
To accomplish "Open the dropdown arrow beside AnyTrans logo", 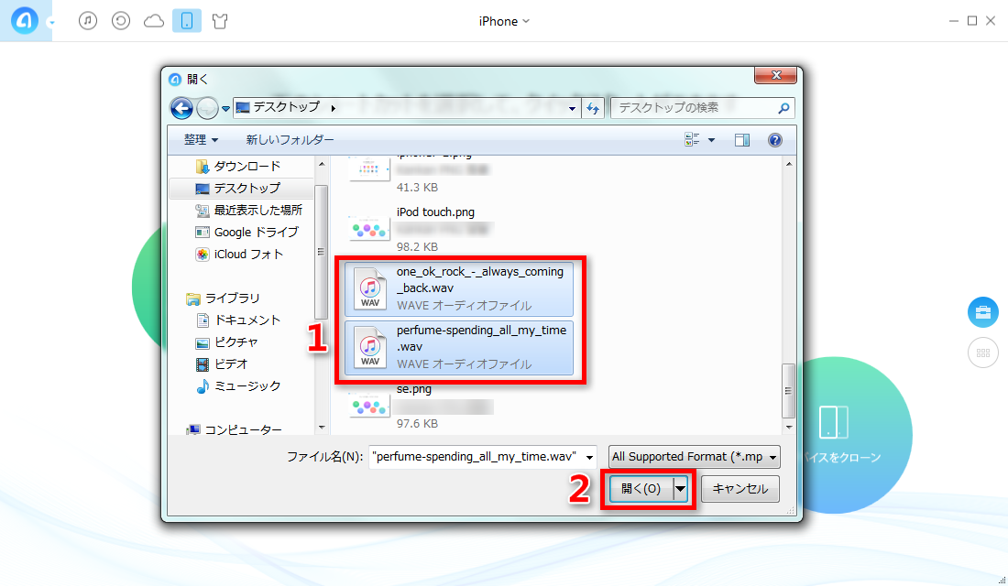I will [x=51, y=23].
